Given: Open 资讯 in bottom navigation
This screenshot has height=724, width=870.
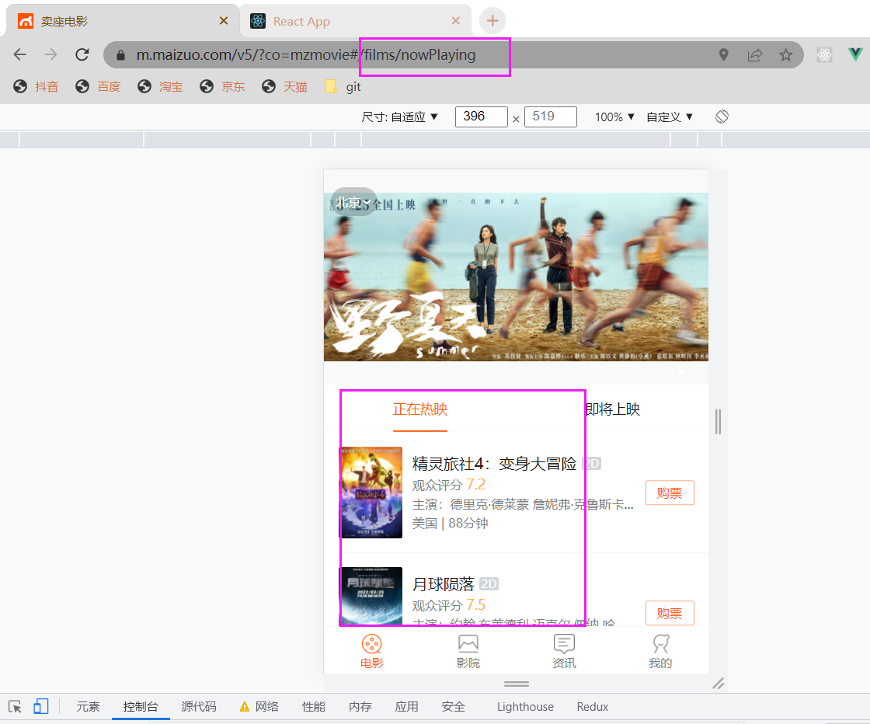Looking at the screenshot, I should click(x=564, y=651).
